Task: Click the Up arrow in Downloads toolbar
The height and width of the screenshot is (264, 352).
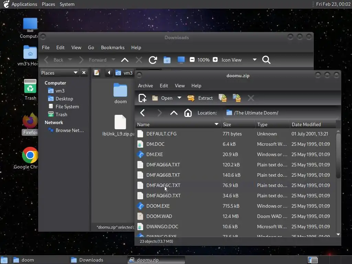Action: (x=125, y=60)
